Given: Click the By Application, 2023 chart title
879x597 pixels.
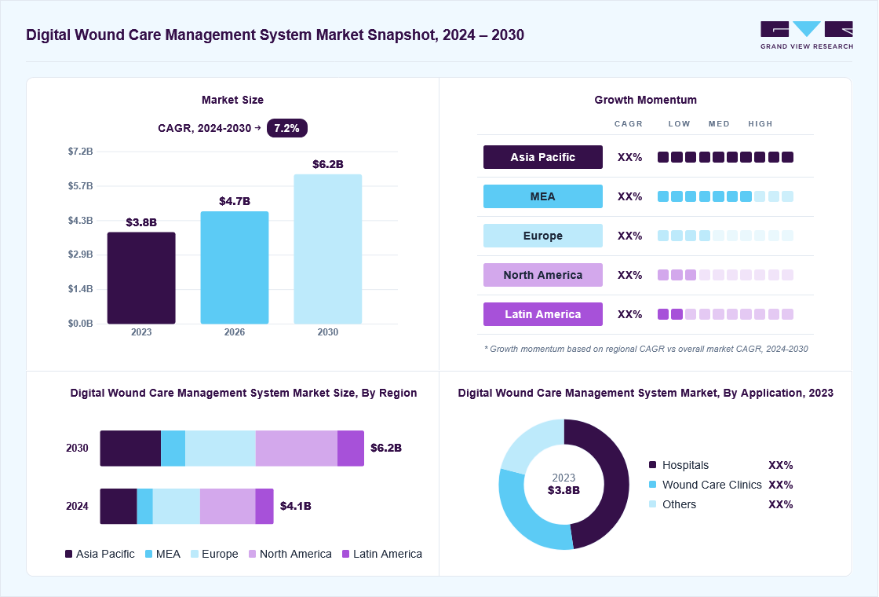Looking at the screenshot, I should tap(646, 393).
